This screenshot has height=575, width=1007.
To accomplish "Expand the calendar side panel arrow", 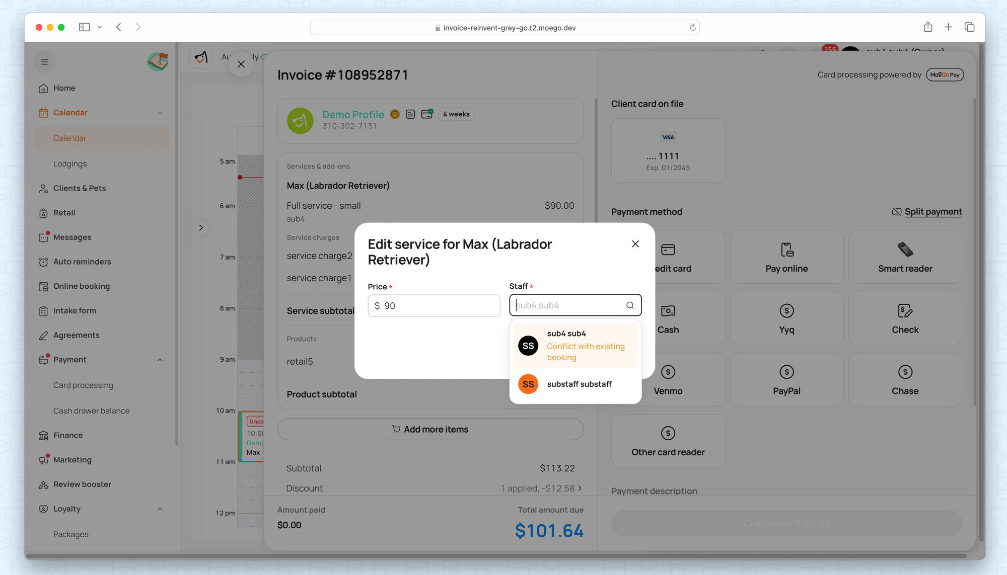I will [x=201, y=228].
